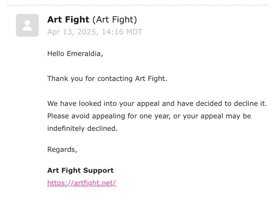Click the gray default avatar icon

27,25
